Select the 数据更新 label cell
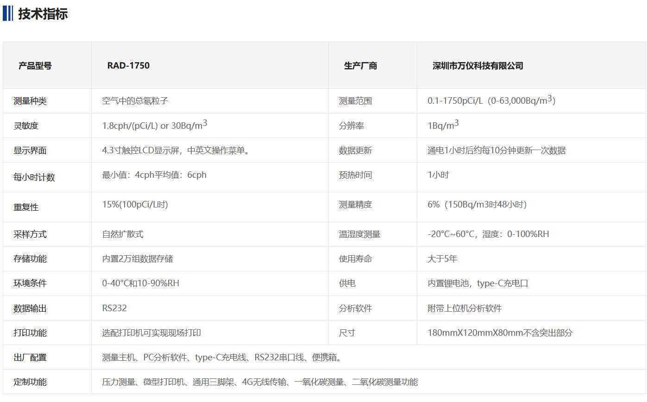Viewport: 647px width, 402px height. [373, 150]
